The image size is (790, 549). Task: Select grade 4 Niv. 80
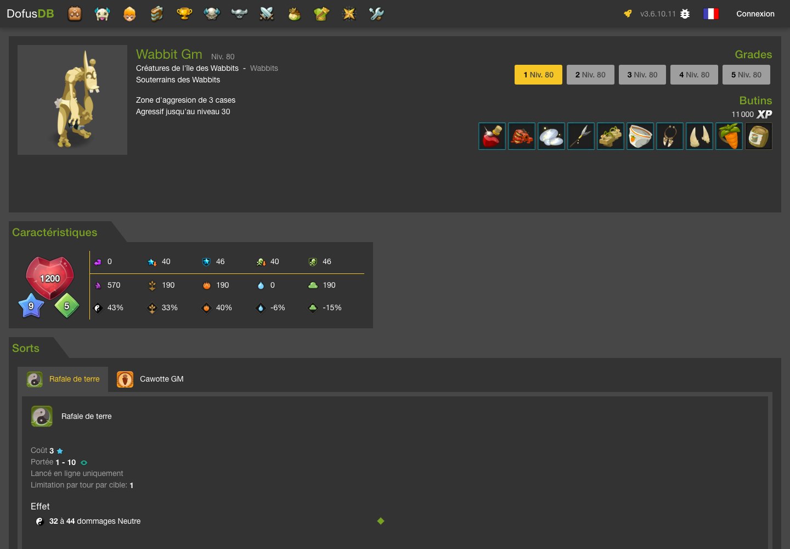tap(694, 75)
